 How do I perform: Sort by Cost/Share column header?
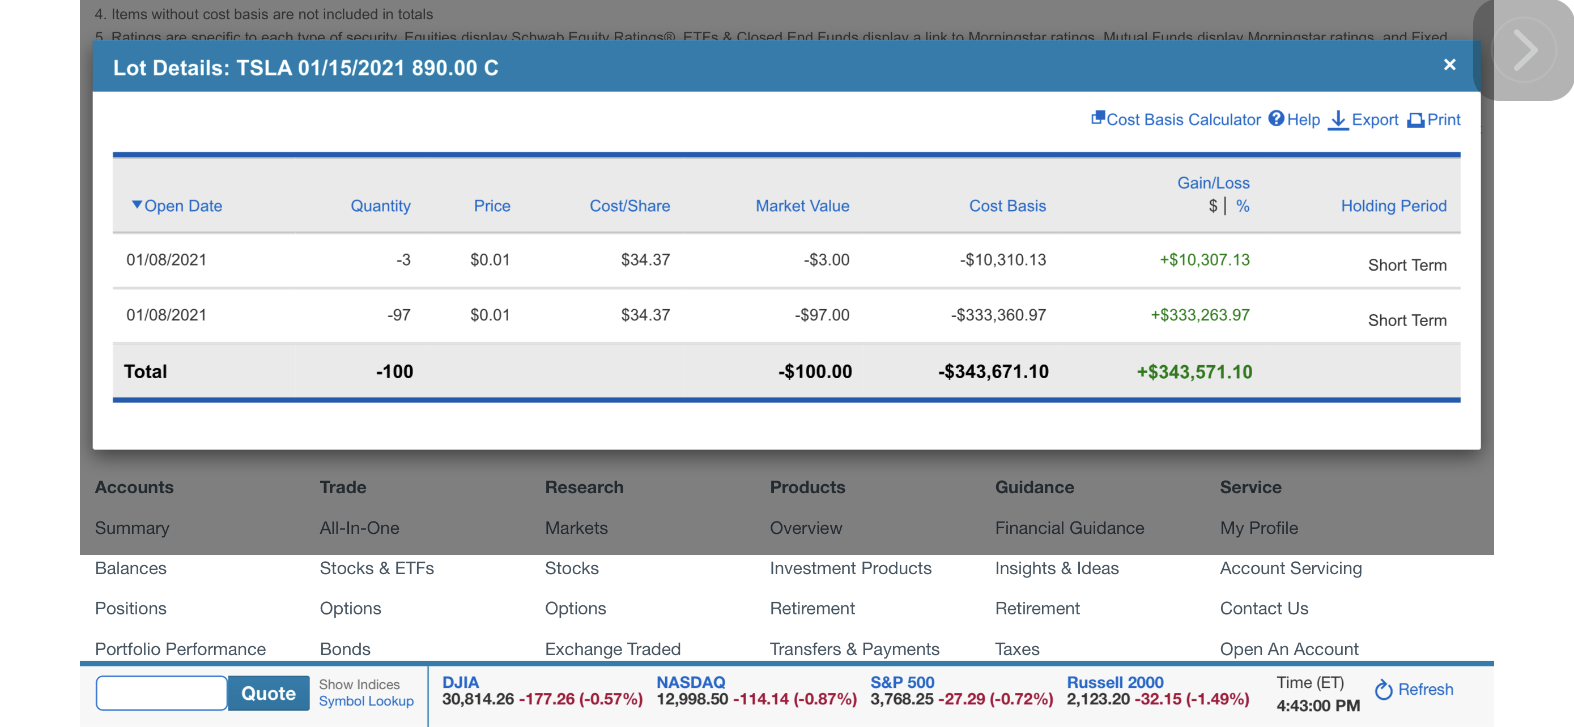point(629,206)
